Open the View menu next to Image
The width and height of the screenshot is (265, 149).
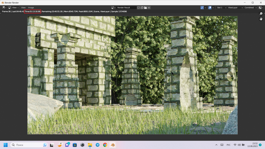pyautogui.click(x=23, y=8)
